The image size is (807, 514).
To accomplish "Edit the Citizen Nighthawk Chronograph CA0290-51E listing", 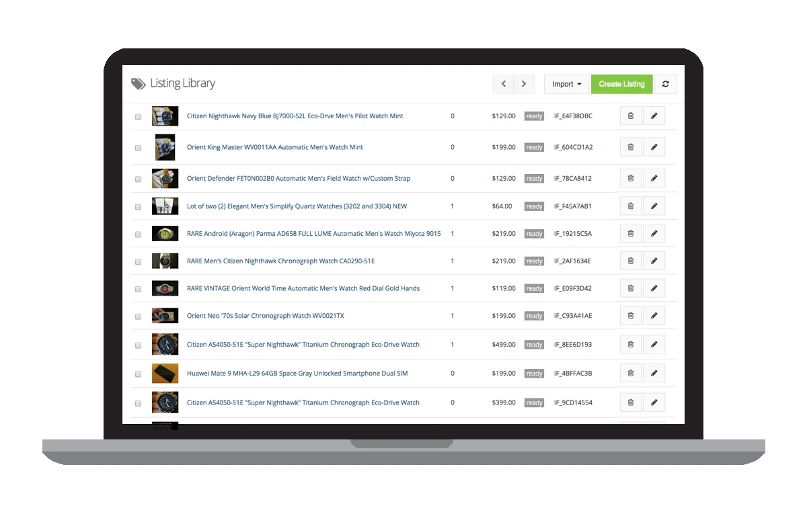I will coord(654,261).
